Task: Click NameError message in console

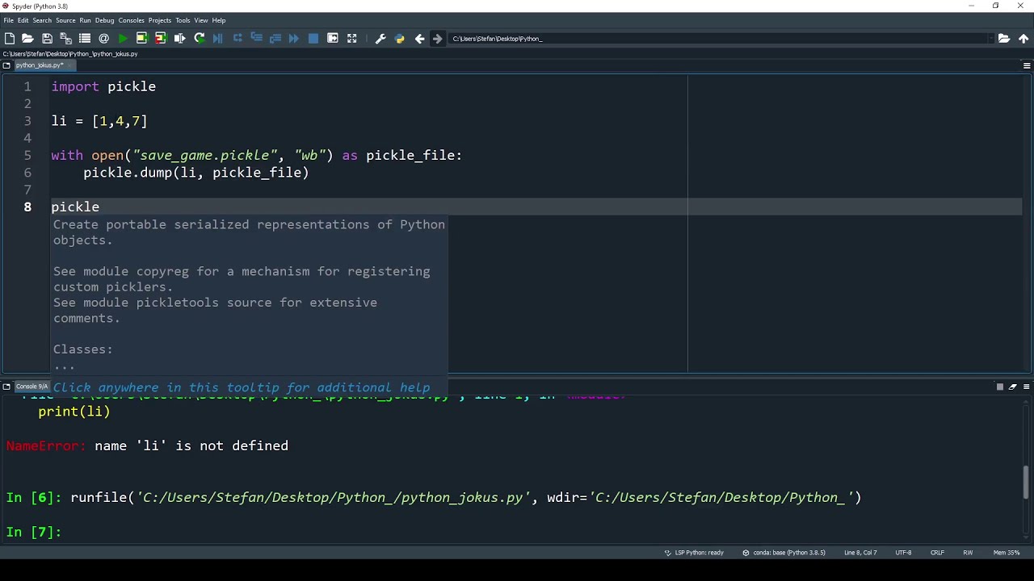Action: (x=147, y=445)
